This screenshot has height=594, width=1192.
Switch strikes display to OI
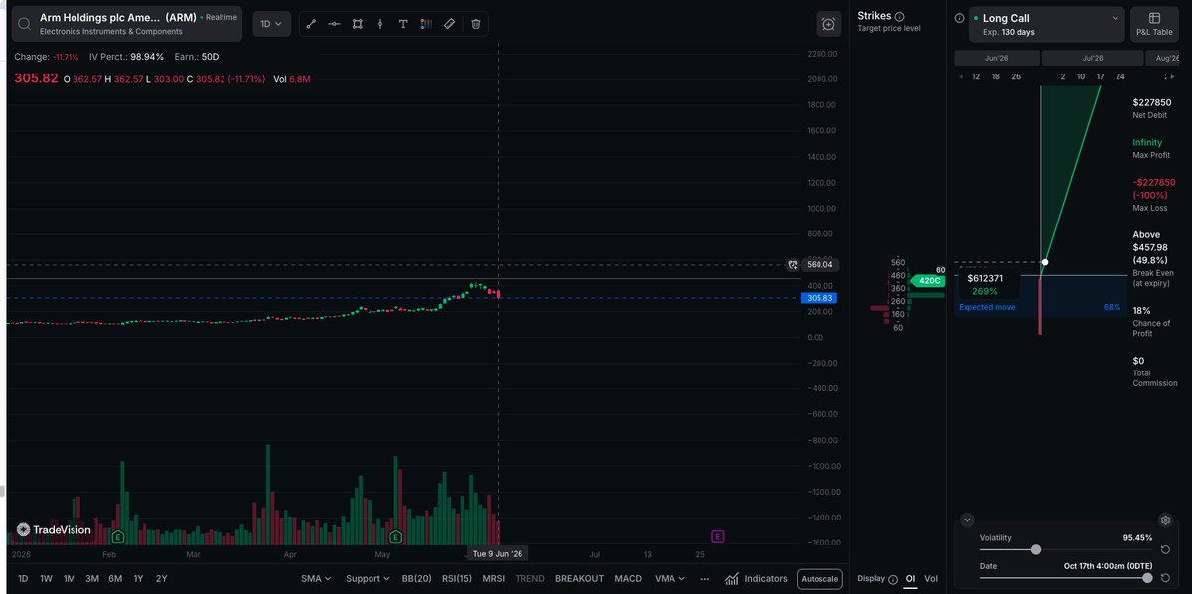[x=910, y=578]
